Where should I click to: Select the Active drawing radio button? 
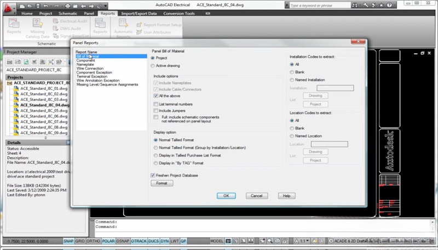pos(153,66)
